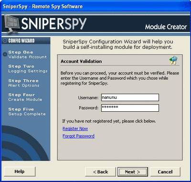
Task: Cancel the configuration wizard
Action: point(165,172)
